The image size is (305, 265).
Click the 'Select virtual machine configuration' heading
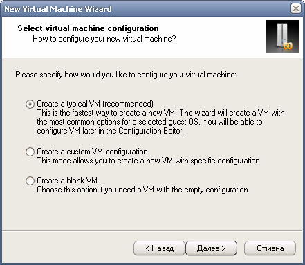point(88,28)
